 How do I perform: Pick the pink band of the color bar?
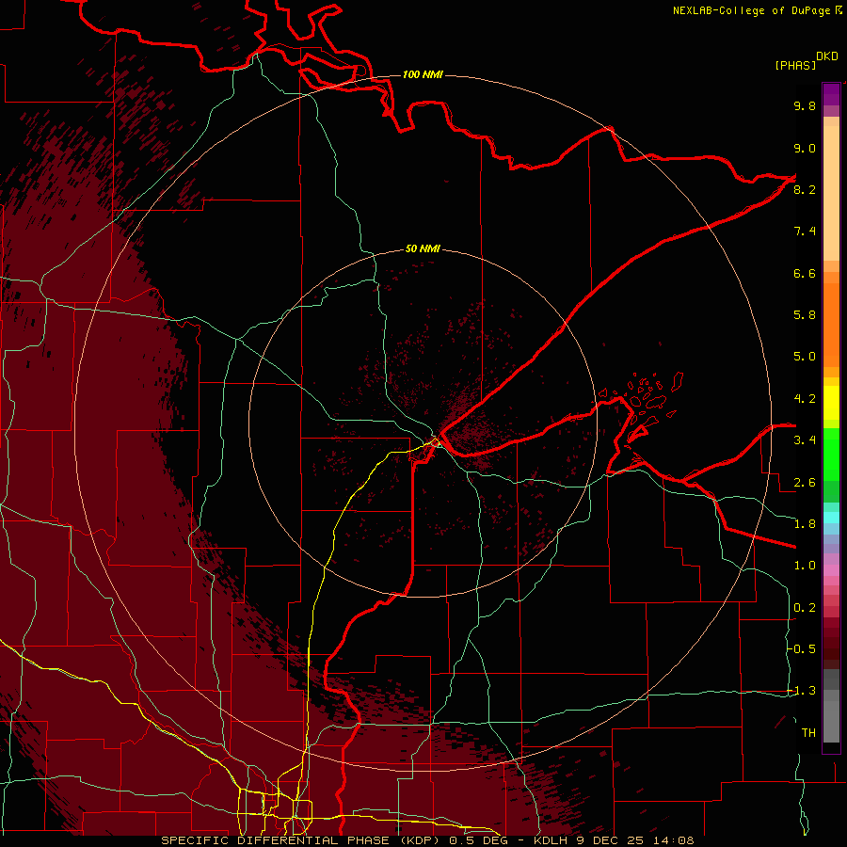click(831, 570)
